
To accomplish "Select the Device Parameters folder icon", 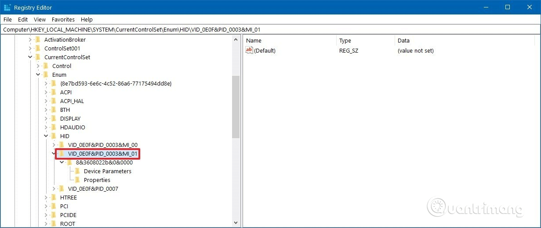I will point(78,171).
